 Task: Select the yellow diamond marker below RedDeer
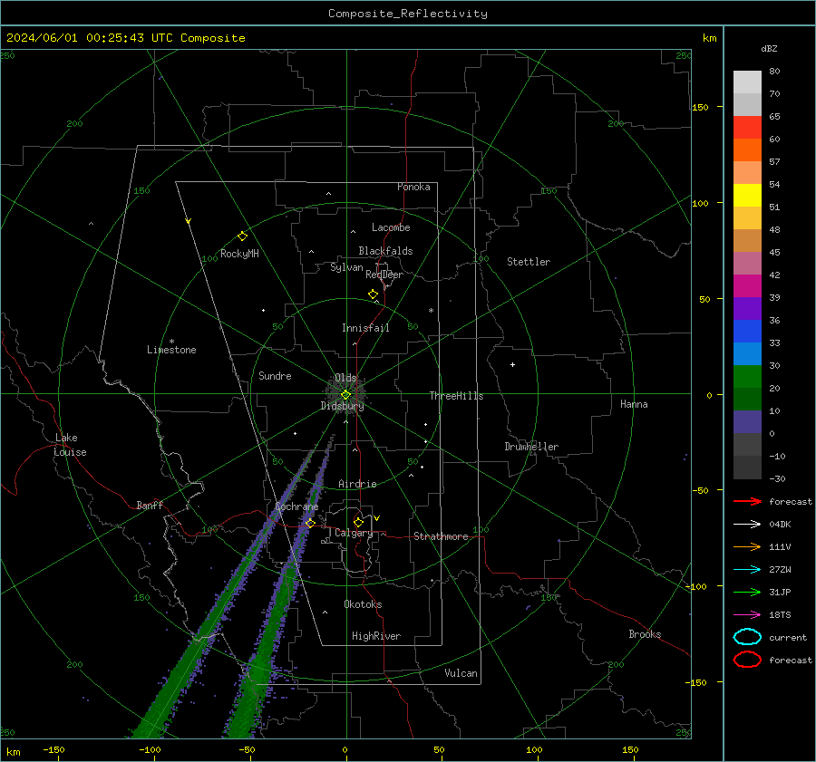[374, 294]
